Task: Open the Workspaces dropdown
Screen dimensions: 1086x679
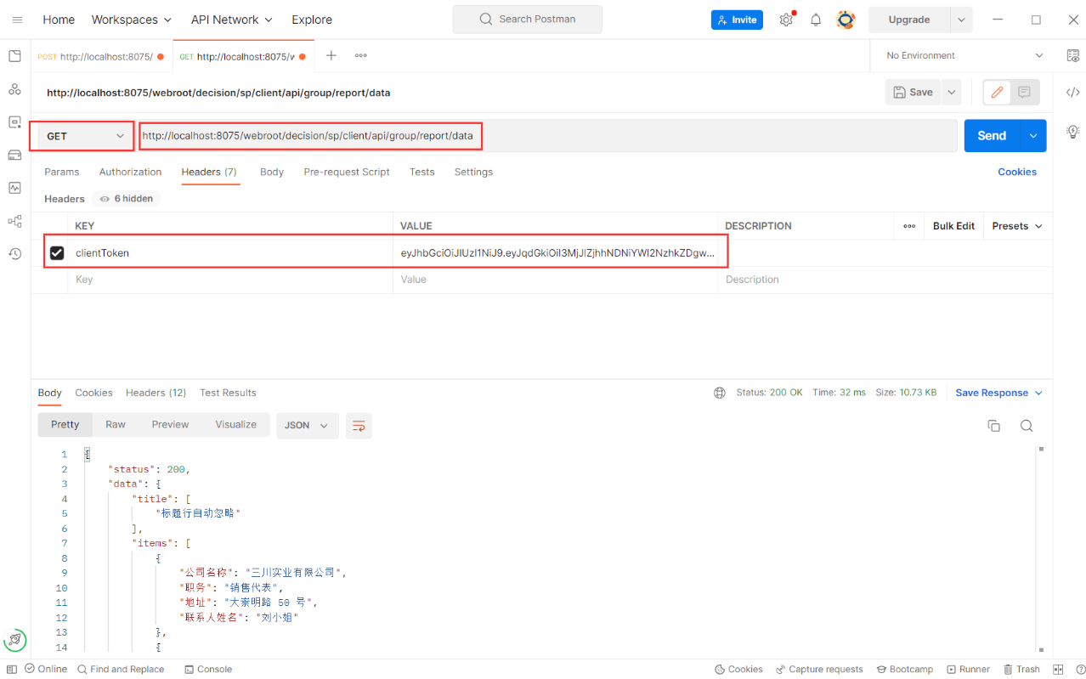Action: (132, 20)
